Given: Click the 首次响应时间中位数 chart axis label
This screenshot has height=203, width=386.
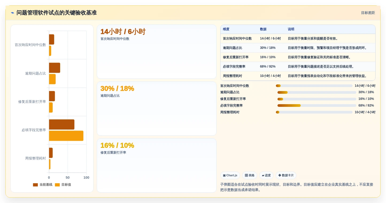Looking at the screenshot, I should [30, 45].
